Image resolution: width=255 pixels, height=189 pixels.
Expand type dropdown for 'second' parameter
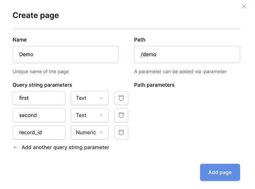click(90, 115)
